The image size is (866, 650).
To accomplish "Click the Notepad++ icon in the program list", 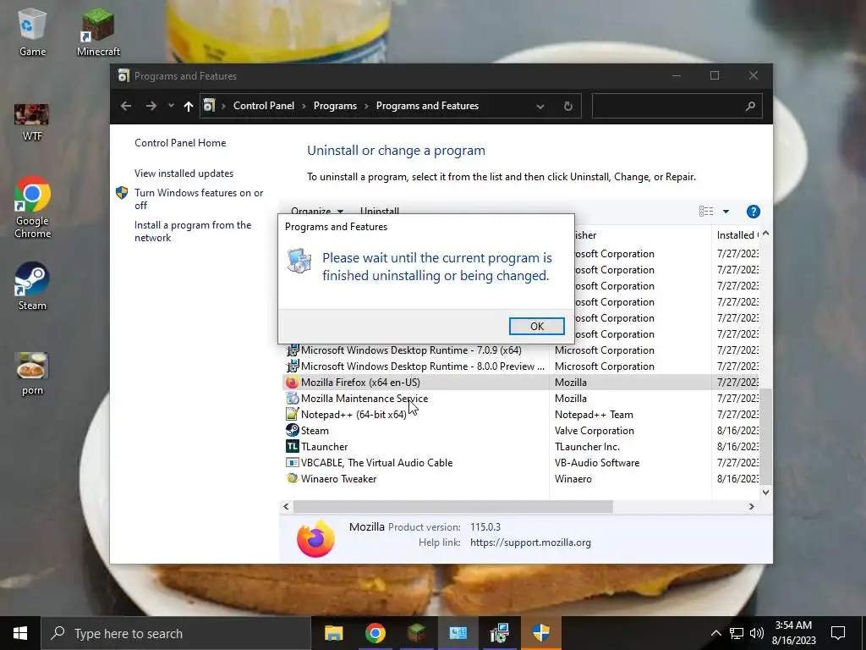I will click(292, 414).
